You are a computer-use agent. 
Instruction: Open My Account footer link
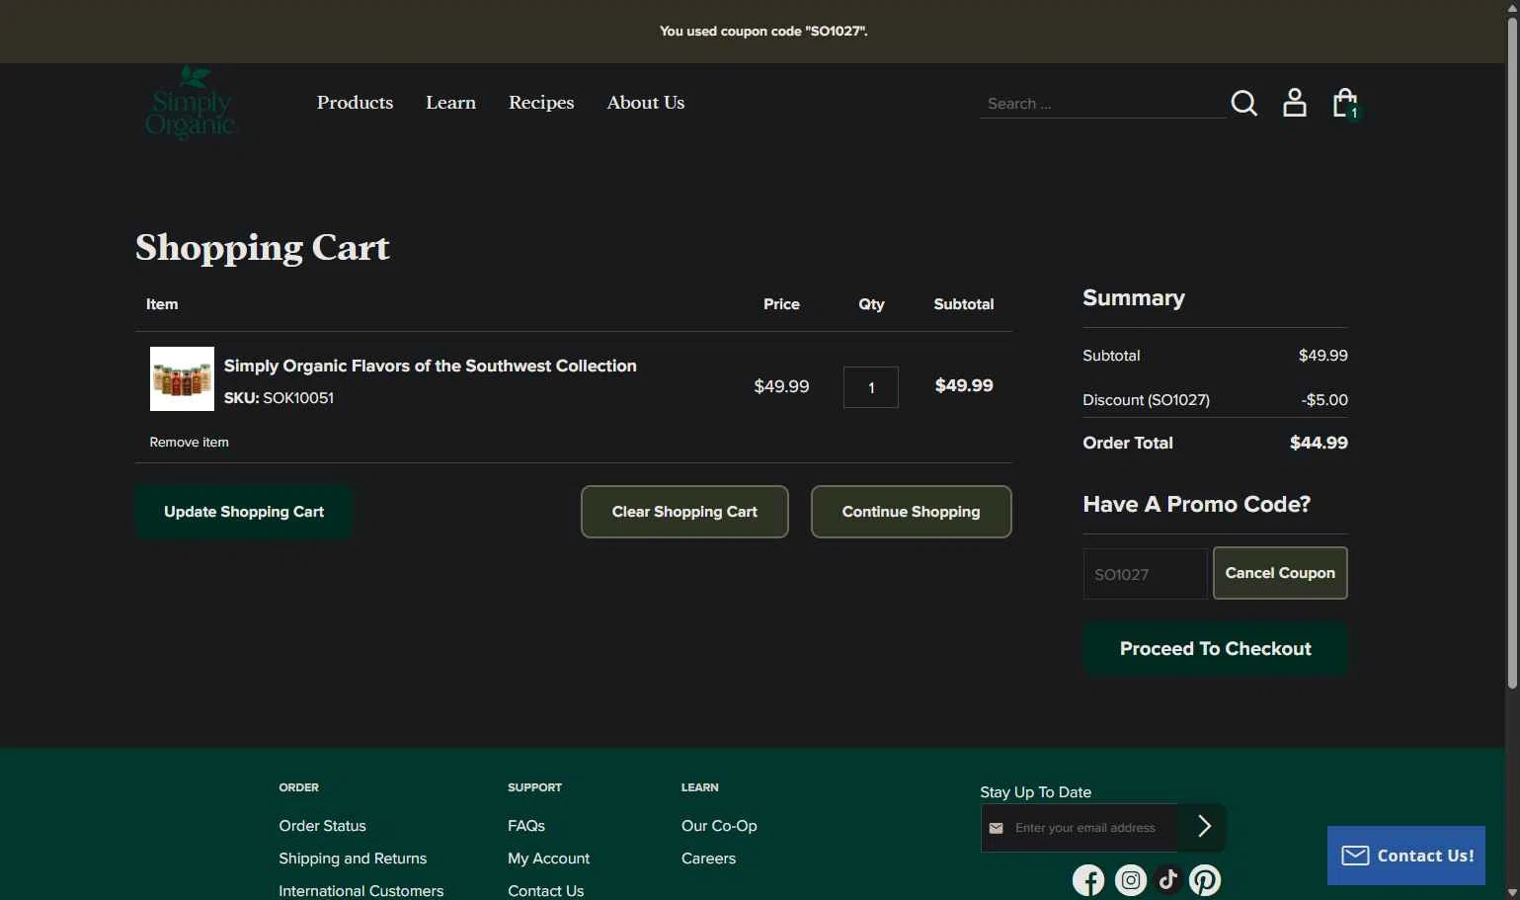pos(548,859)
